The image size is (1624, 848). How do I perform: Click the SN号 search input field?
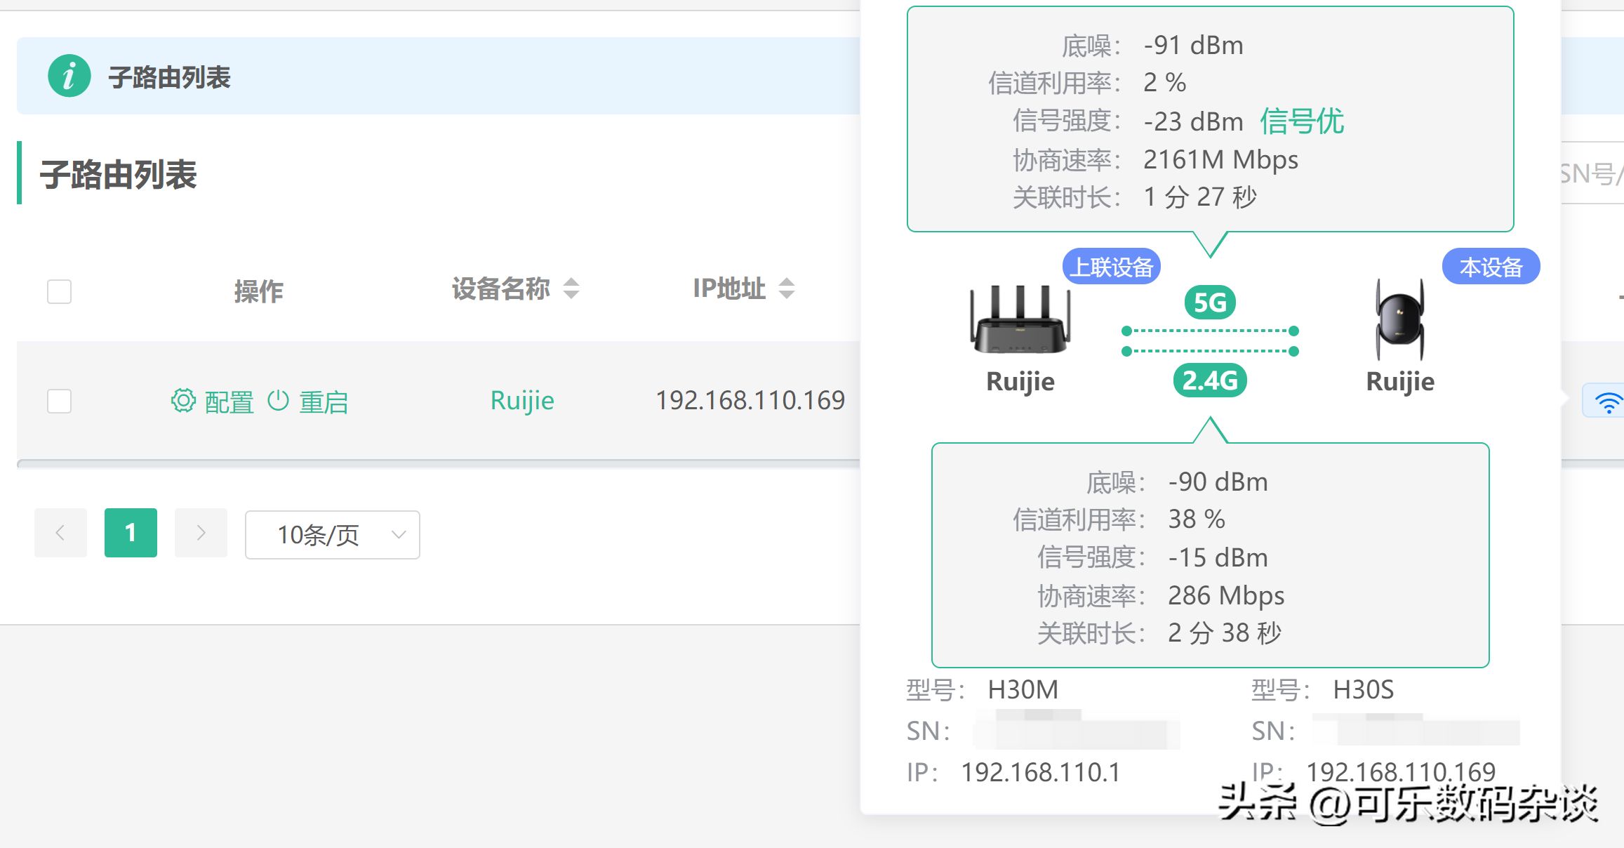pyautogui.click(x=1592, y=173)
